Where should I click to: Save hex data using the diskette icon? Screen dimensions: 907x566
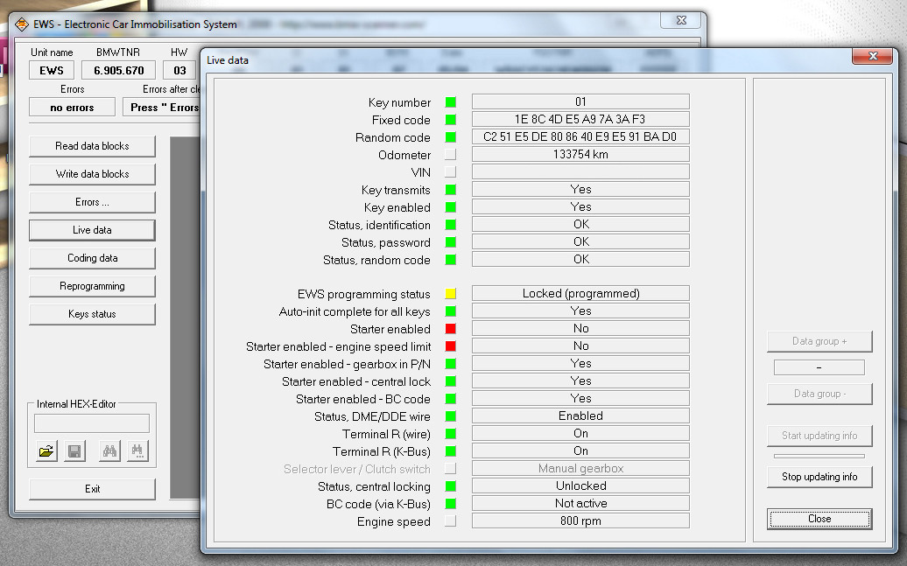point(74,450)
